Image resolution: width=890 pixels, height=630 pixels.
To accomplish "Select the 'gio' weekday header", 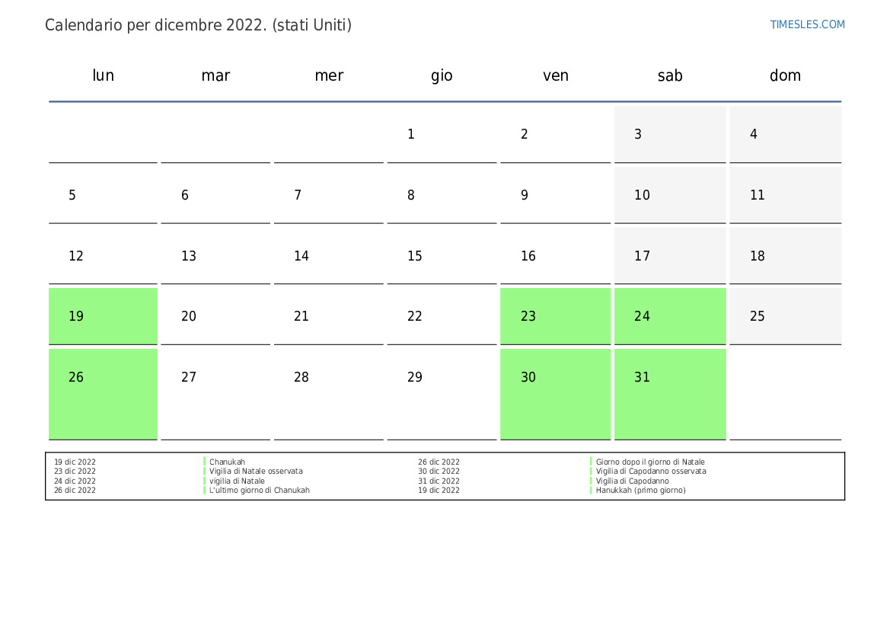I will 442,76.
